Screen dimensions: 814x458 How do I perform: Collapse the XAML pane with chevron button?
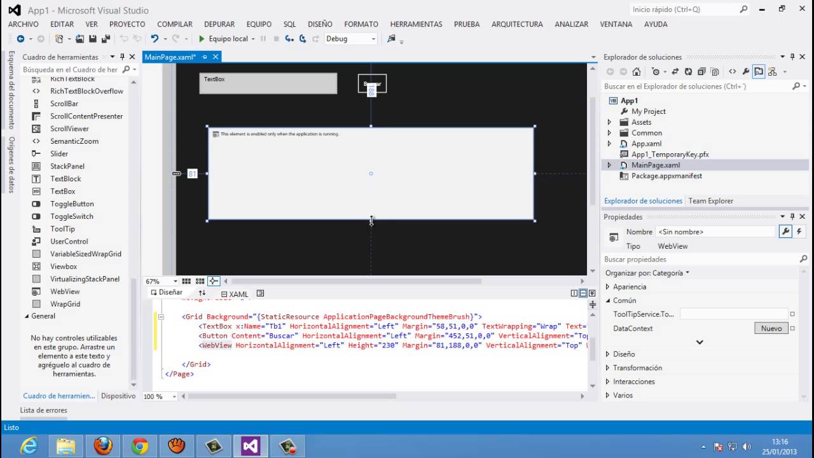click(592, 293)
